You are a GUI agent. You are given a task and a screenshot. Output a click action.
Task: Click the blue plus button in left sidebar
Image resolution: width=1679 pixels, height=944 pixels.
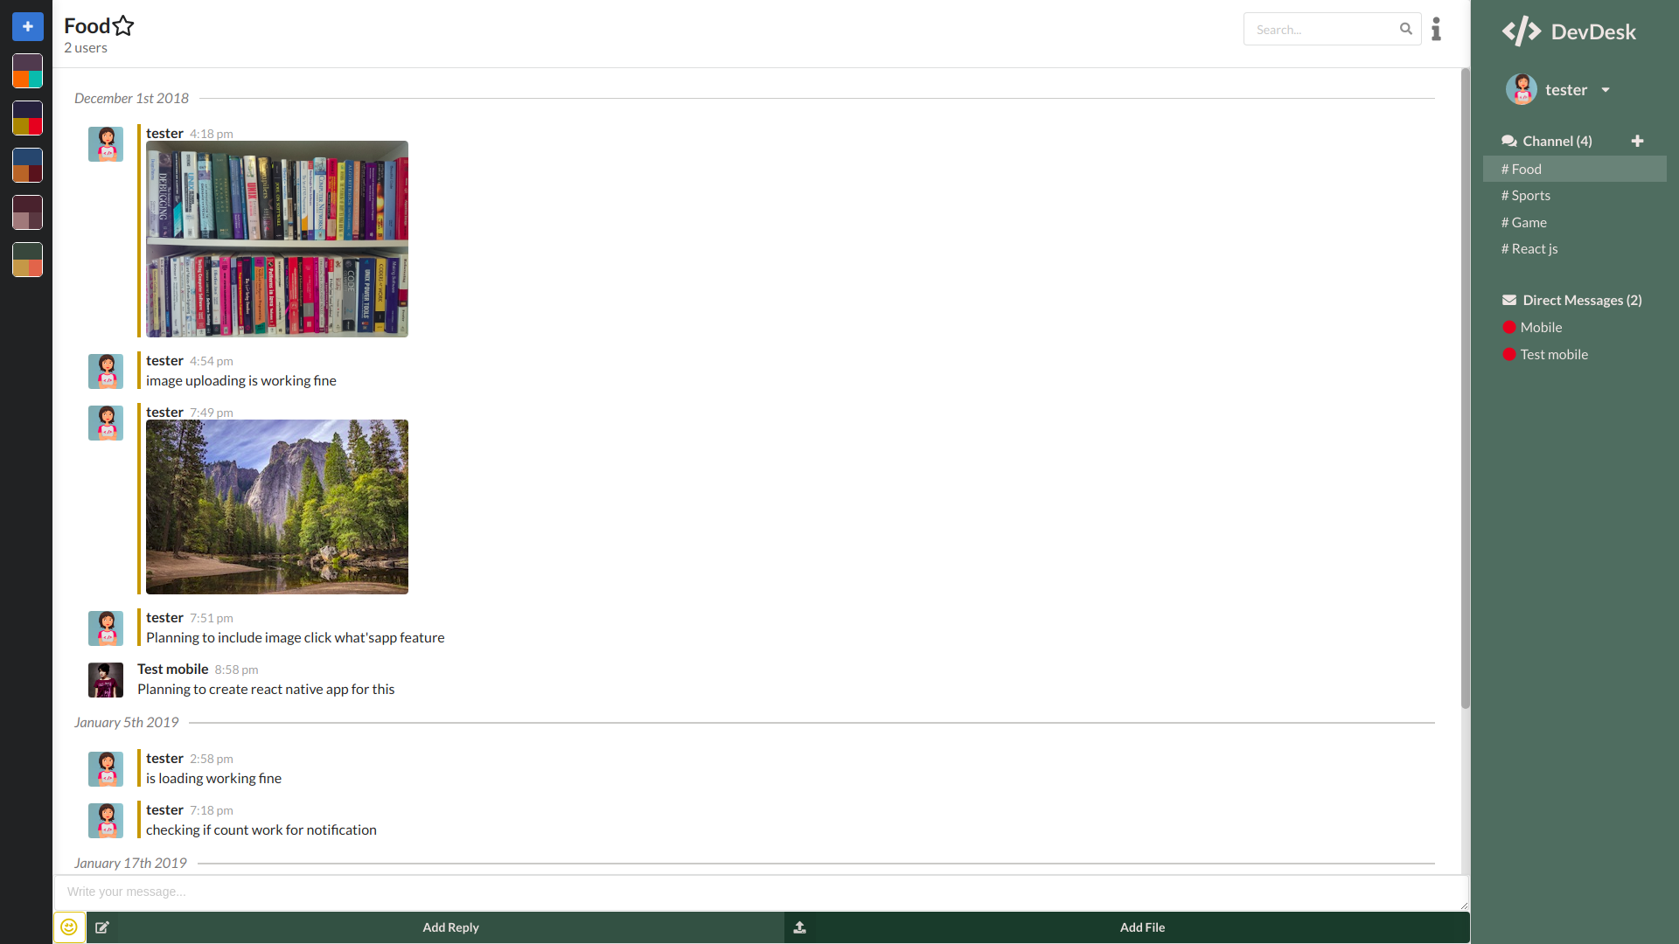click(x=27, y=26)
